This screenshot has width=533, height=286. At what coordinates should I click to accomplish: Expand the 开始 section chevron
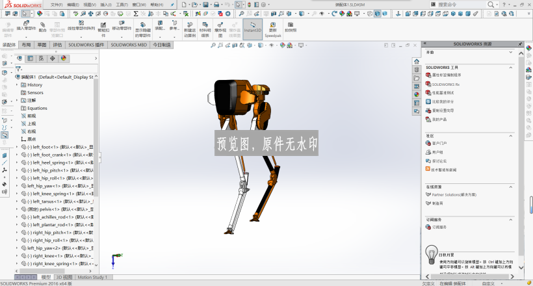point(510,53)
